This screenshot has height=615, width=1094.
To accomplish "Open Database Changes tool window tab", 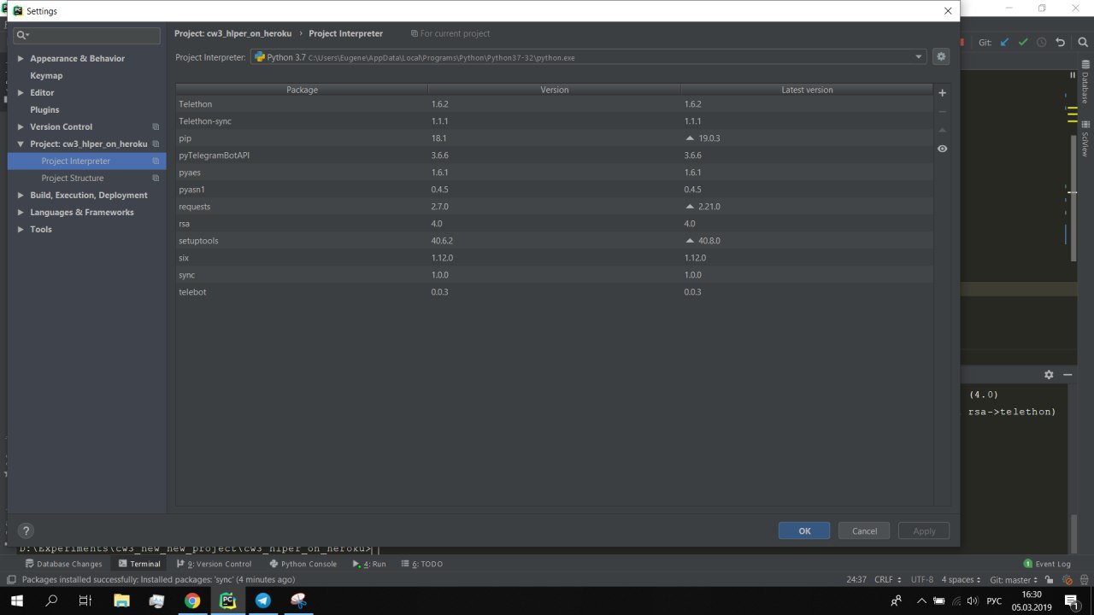I will pos(63,564).
